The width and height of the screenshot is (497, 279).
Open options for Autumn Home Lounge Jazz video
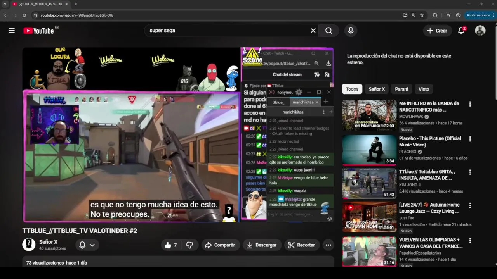(x=470, y=205)
